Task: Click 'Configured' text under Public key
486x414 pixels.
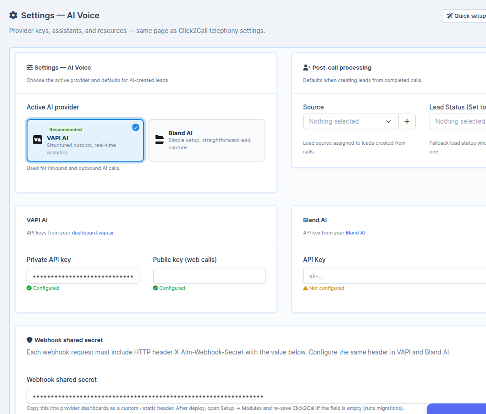Action: point(172,288)
